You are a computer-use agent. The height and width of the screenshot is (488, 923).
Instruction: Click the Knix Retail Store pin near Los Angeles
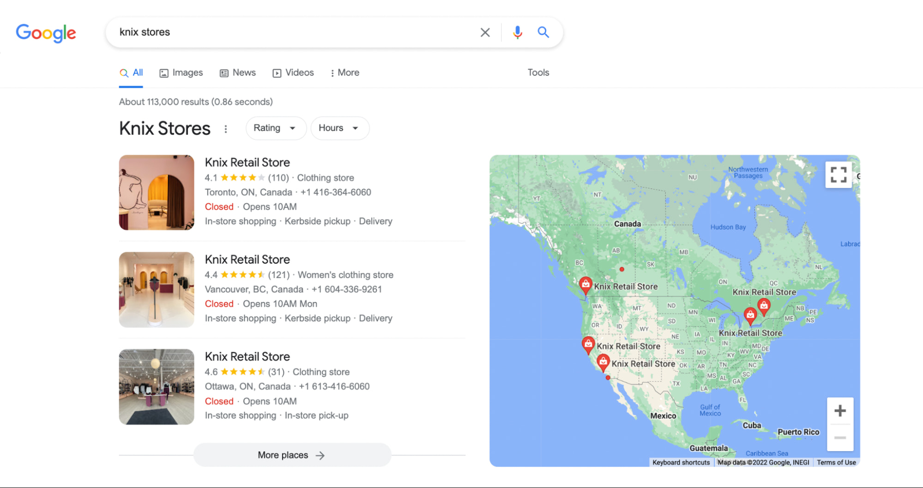(x=603, y=362)
